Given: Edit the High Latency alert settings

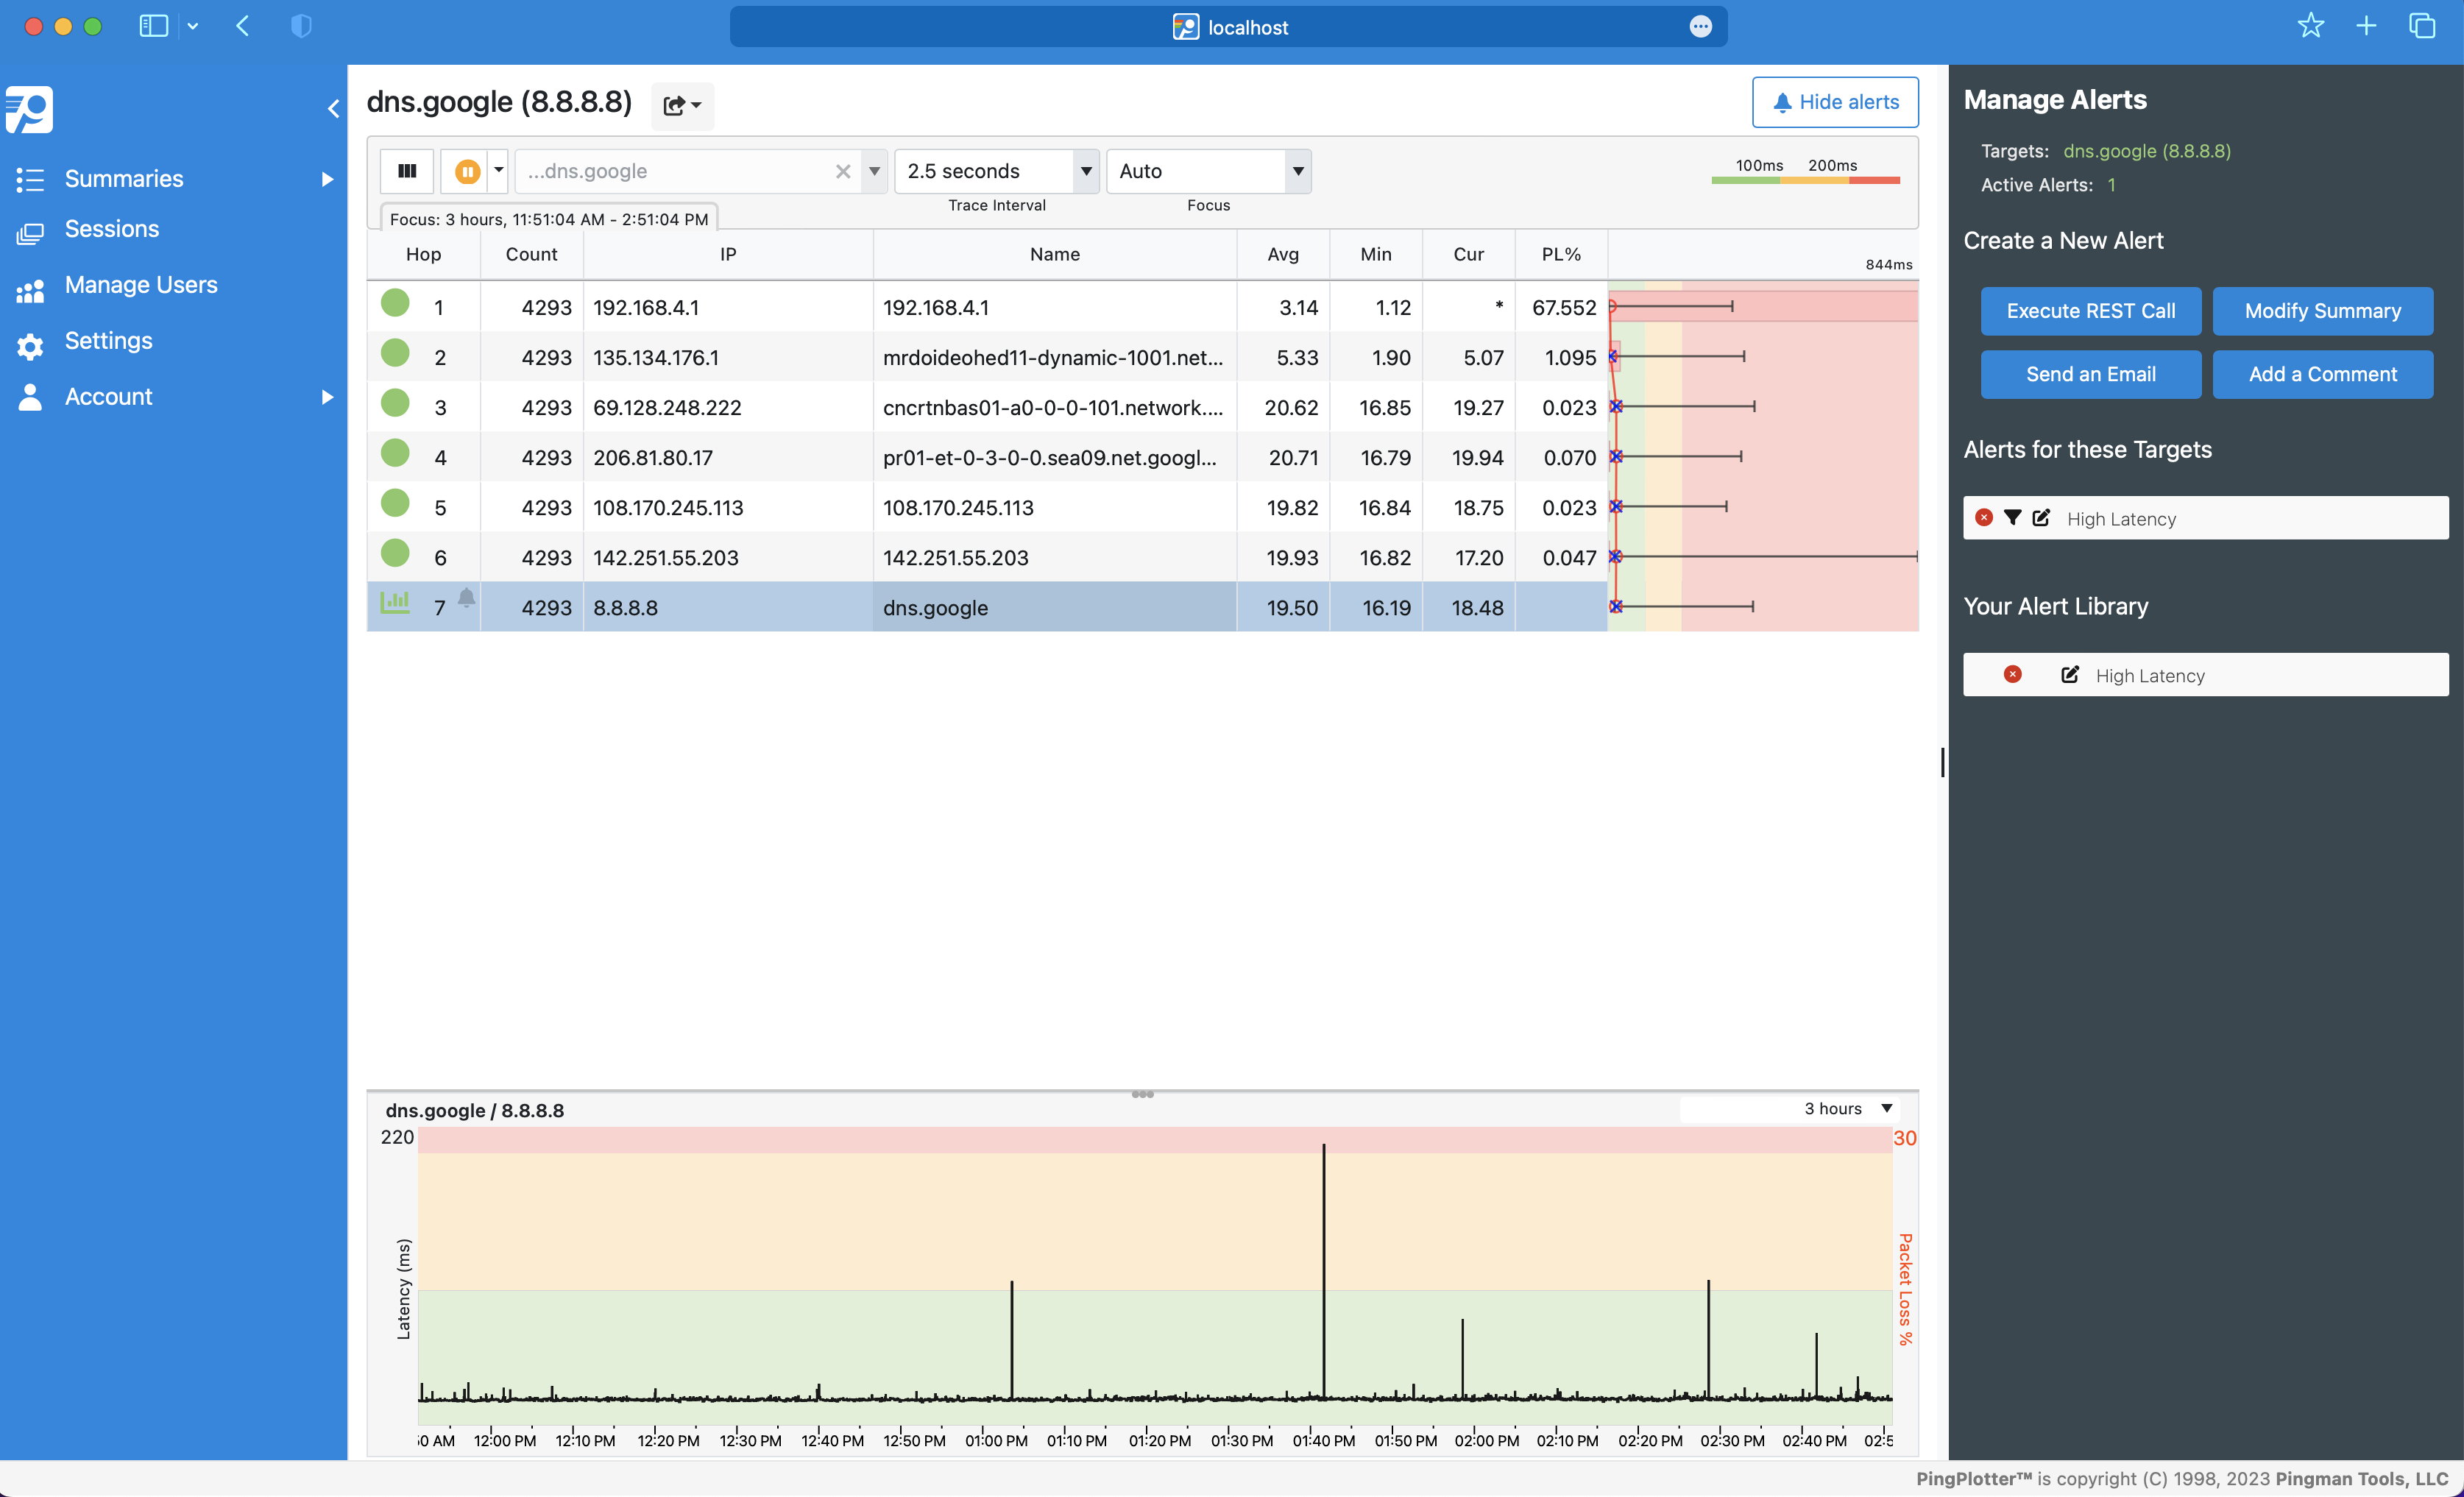Looking at the screenshot, I should 2042,518.
